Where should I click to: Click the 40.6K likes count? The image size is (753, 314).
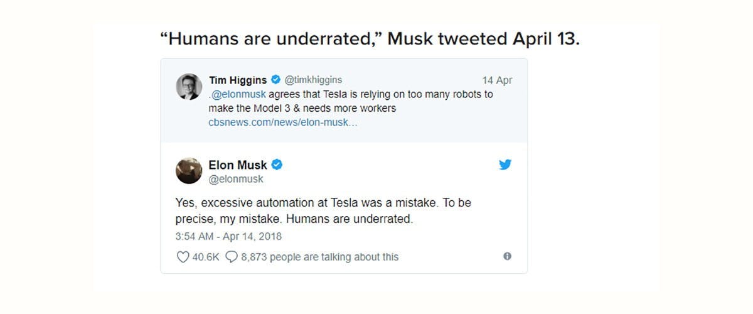point(206,257)
